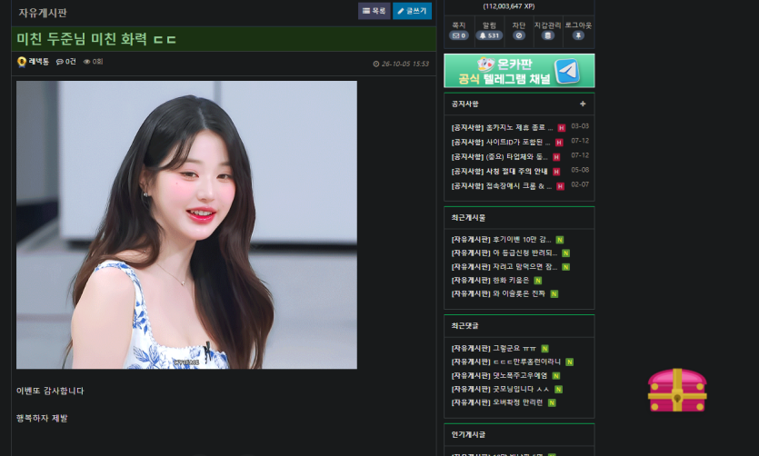
Task: Click the 최근게시물 panel heading
Action: tap(468, 218)
